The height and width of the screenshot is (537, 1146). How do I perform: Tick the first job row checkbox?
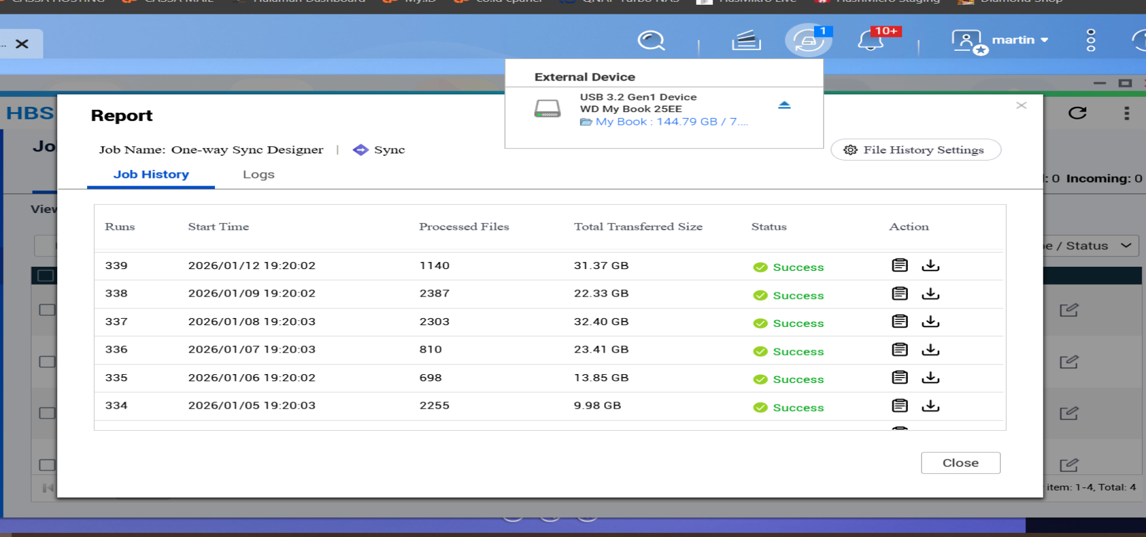tap(47, 310)
